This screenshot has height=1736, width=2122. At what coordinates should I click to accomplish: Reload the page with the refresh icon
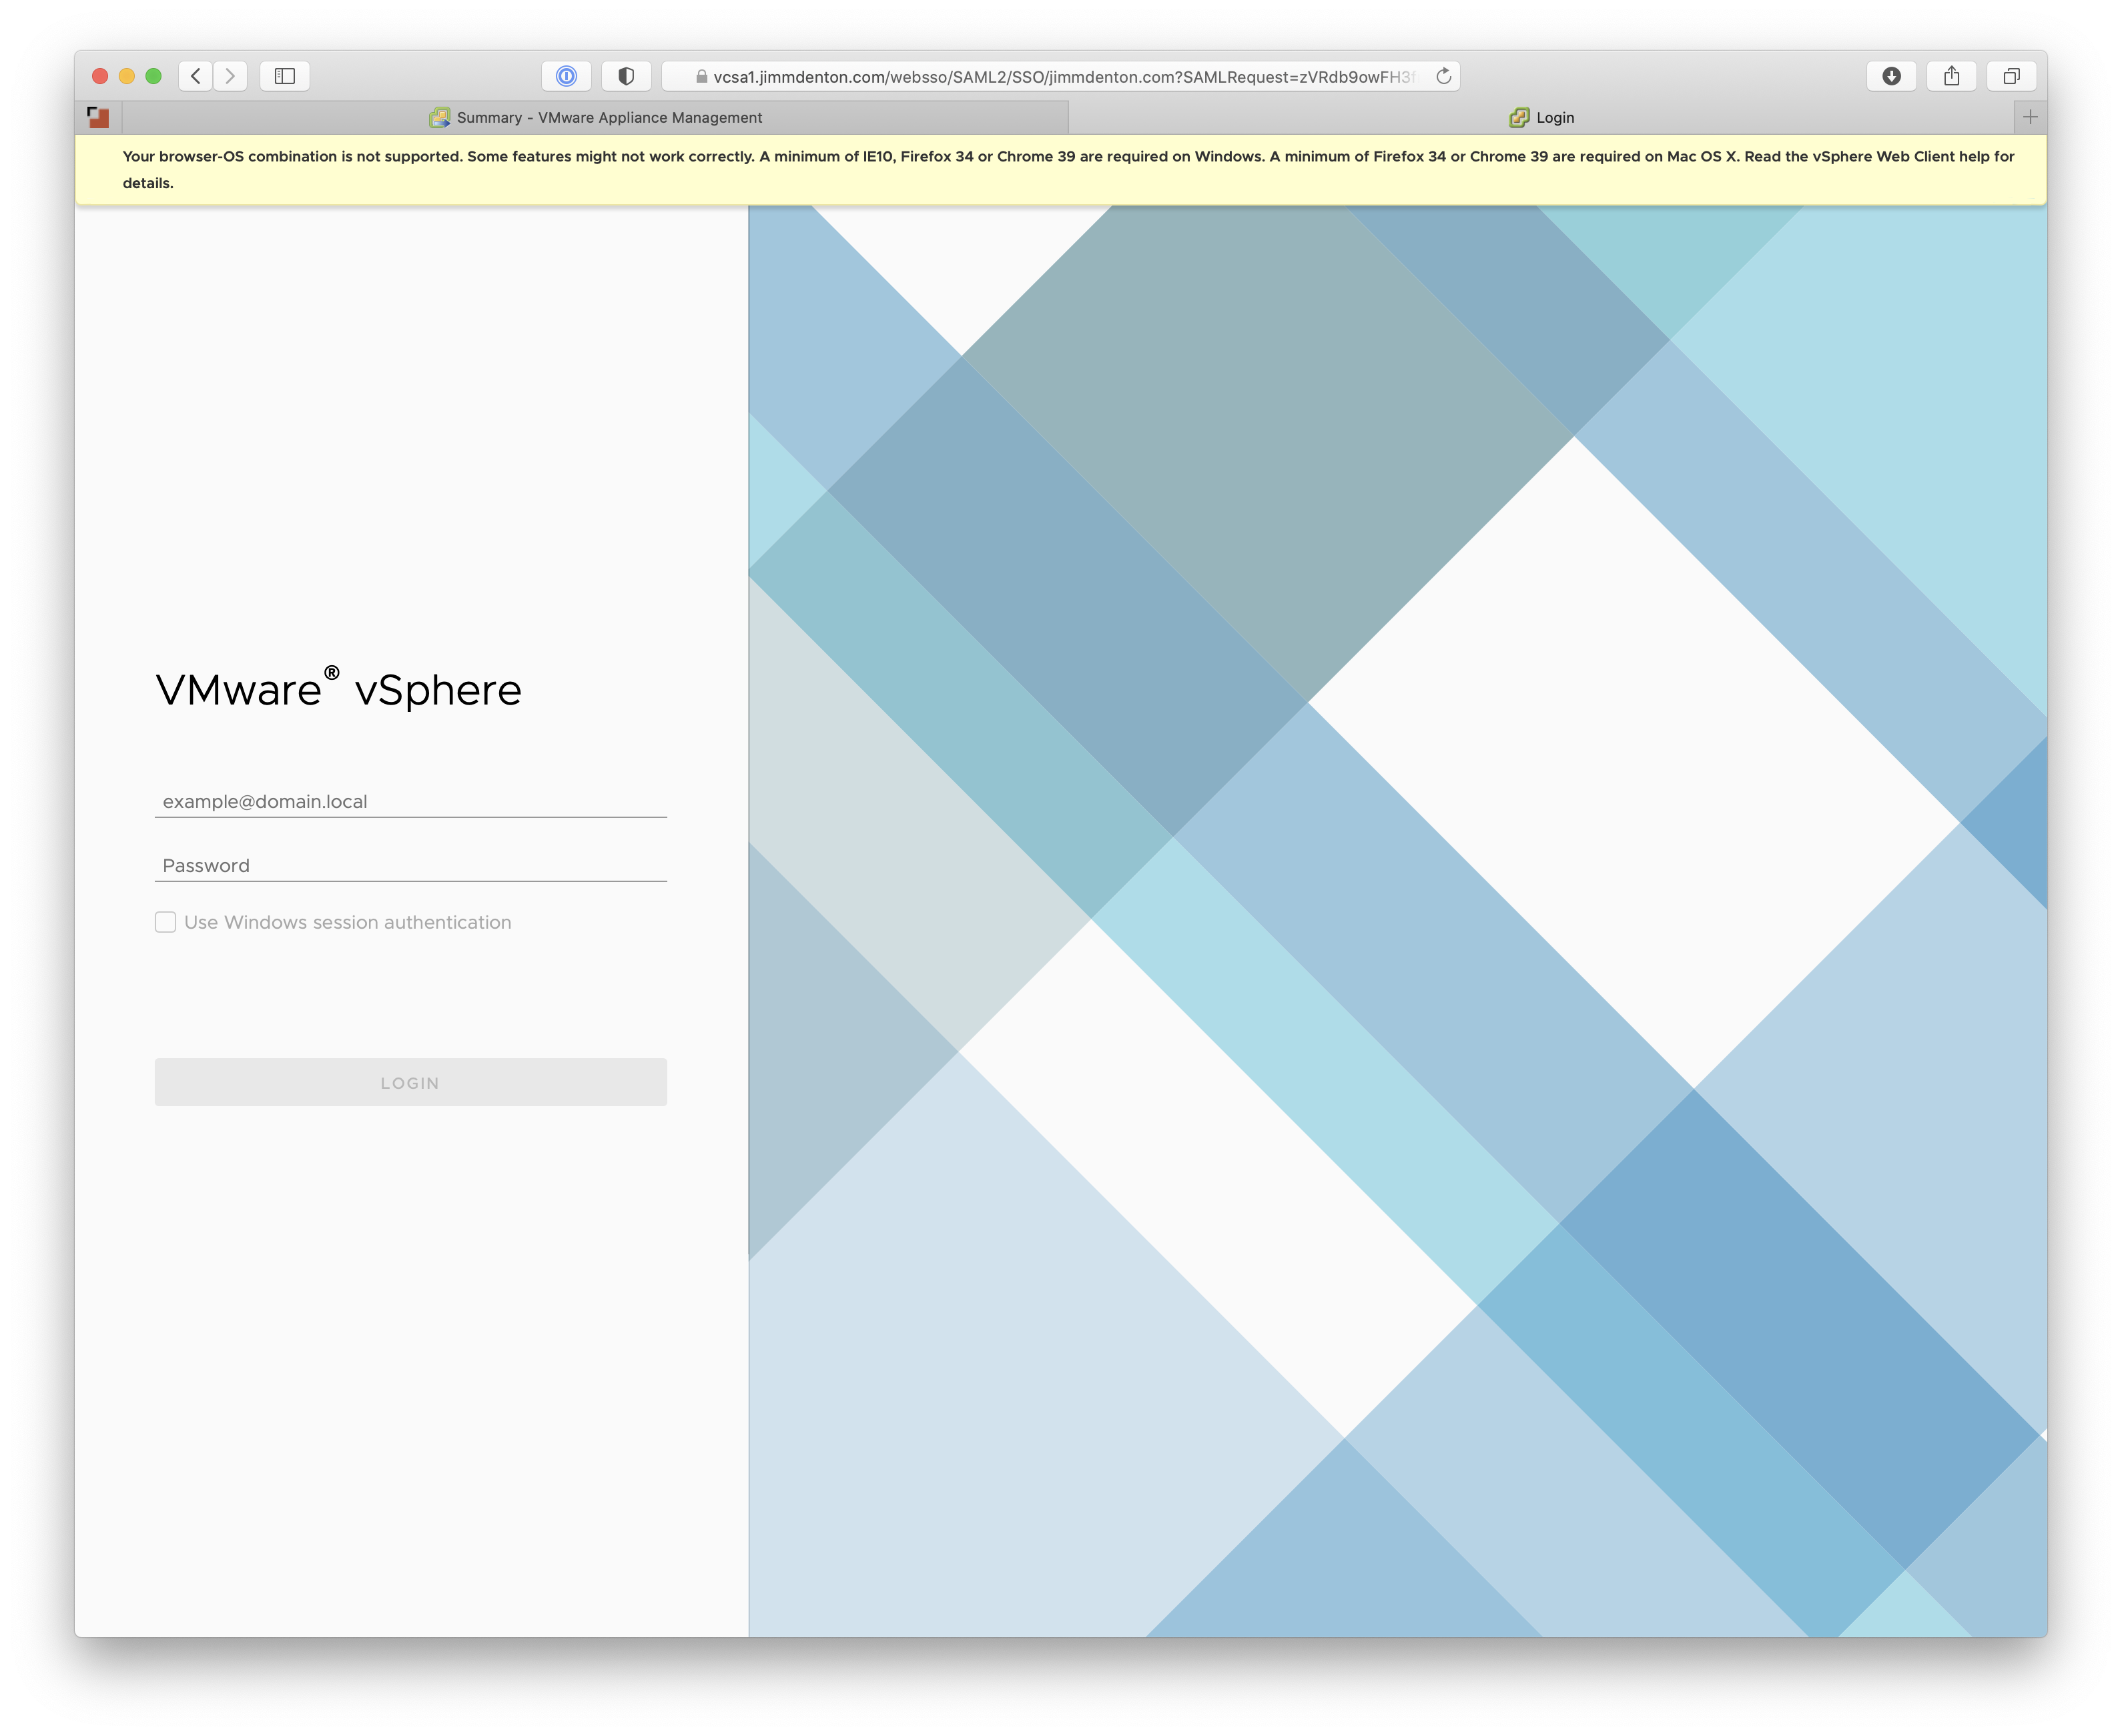tap(1443, 76)
